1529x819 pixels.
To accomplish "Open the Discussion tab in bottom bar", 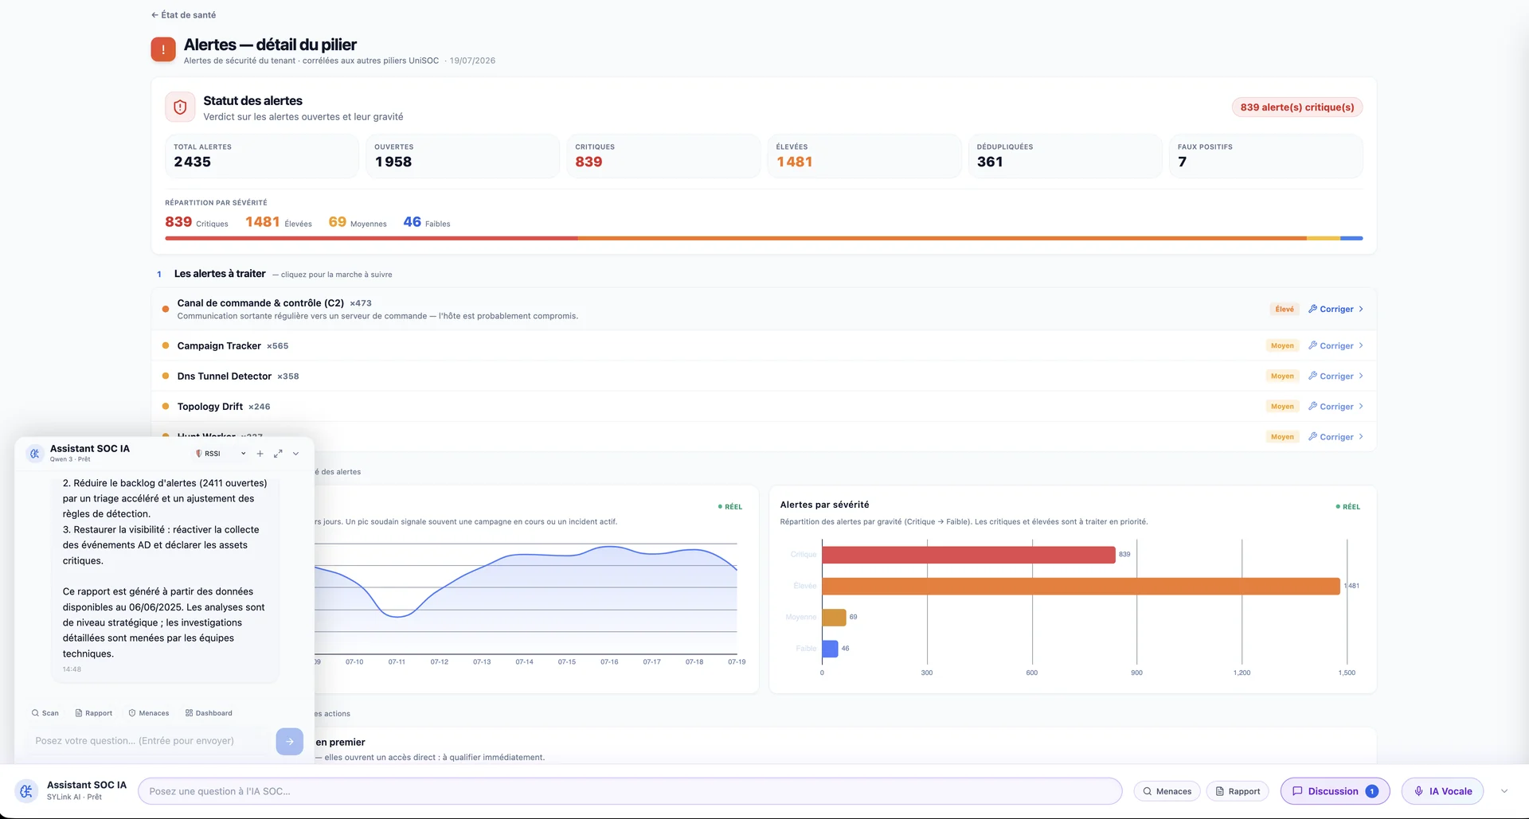I will pos(1335,791).
